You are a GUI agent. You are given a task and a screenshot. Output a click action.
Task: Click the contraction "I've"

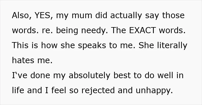tap(20, 75)
